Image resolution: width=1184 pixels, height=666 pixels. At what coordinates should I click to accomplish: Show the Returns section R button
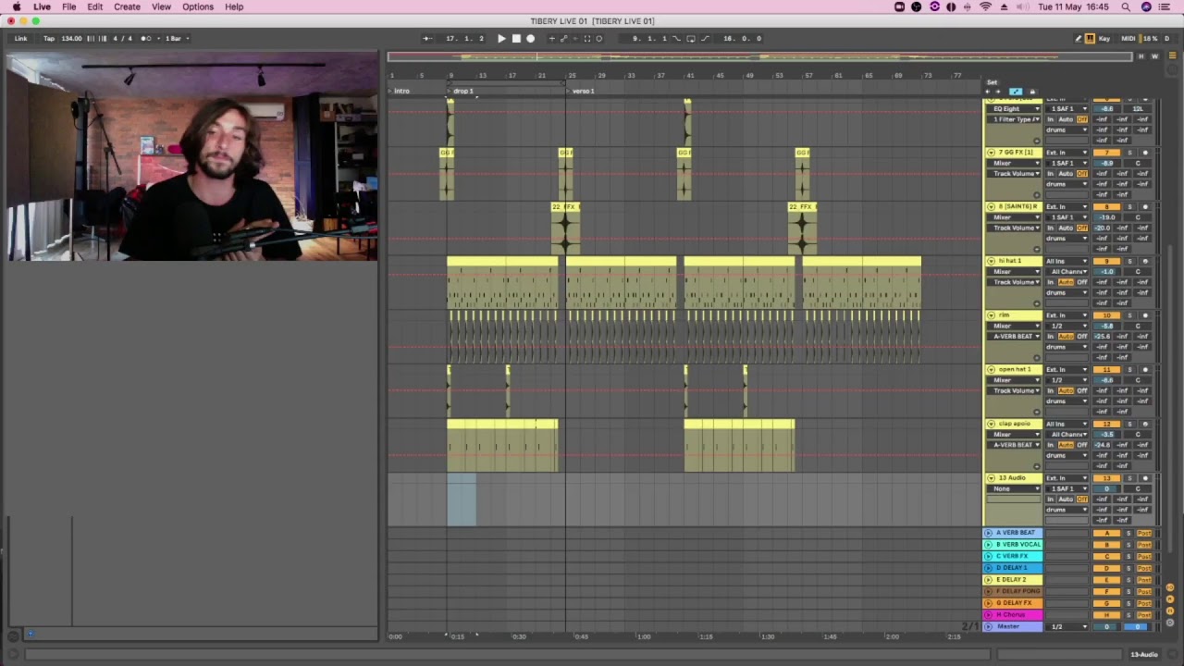(x=1170, y=598)
